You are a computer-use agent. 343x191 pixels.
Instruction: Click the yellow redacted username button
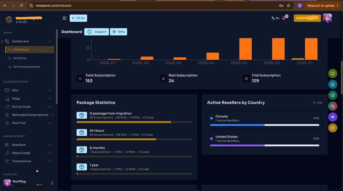click(307, 18)
